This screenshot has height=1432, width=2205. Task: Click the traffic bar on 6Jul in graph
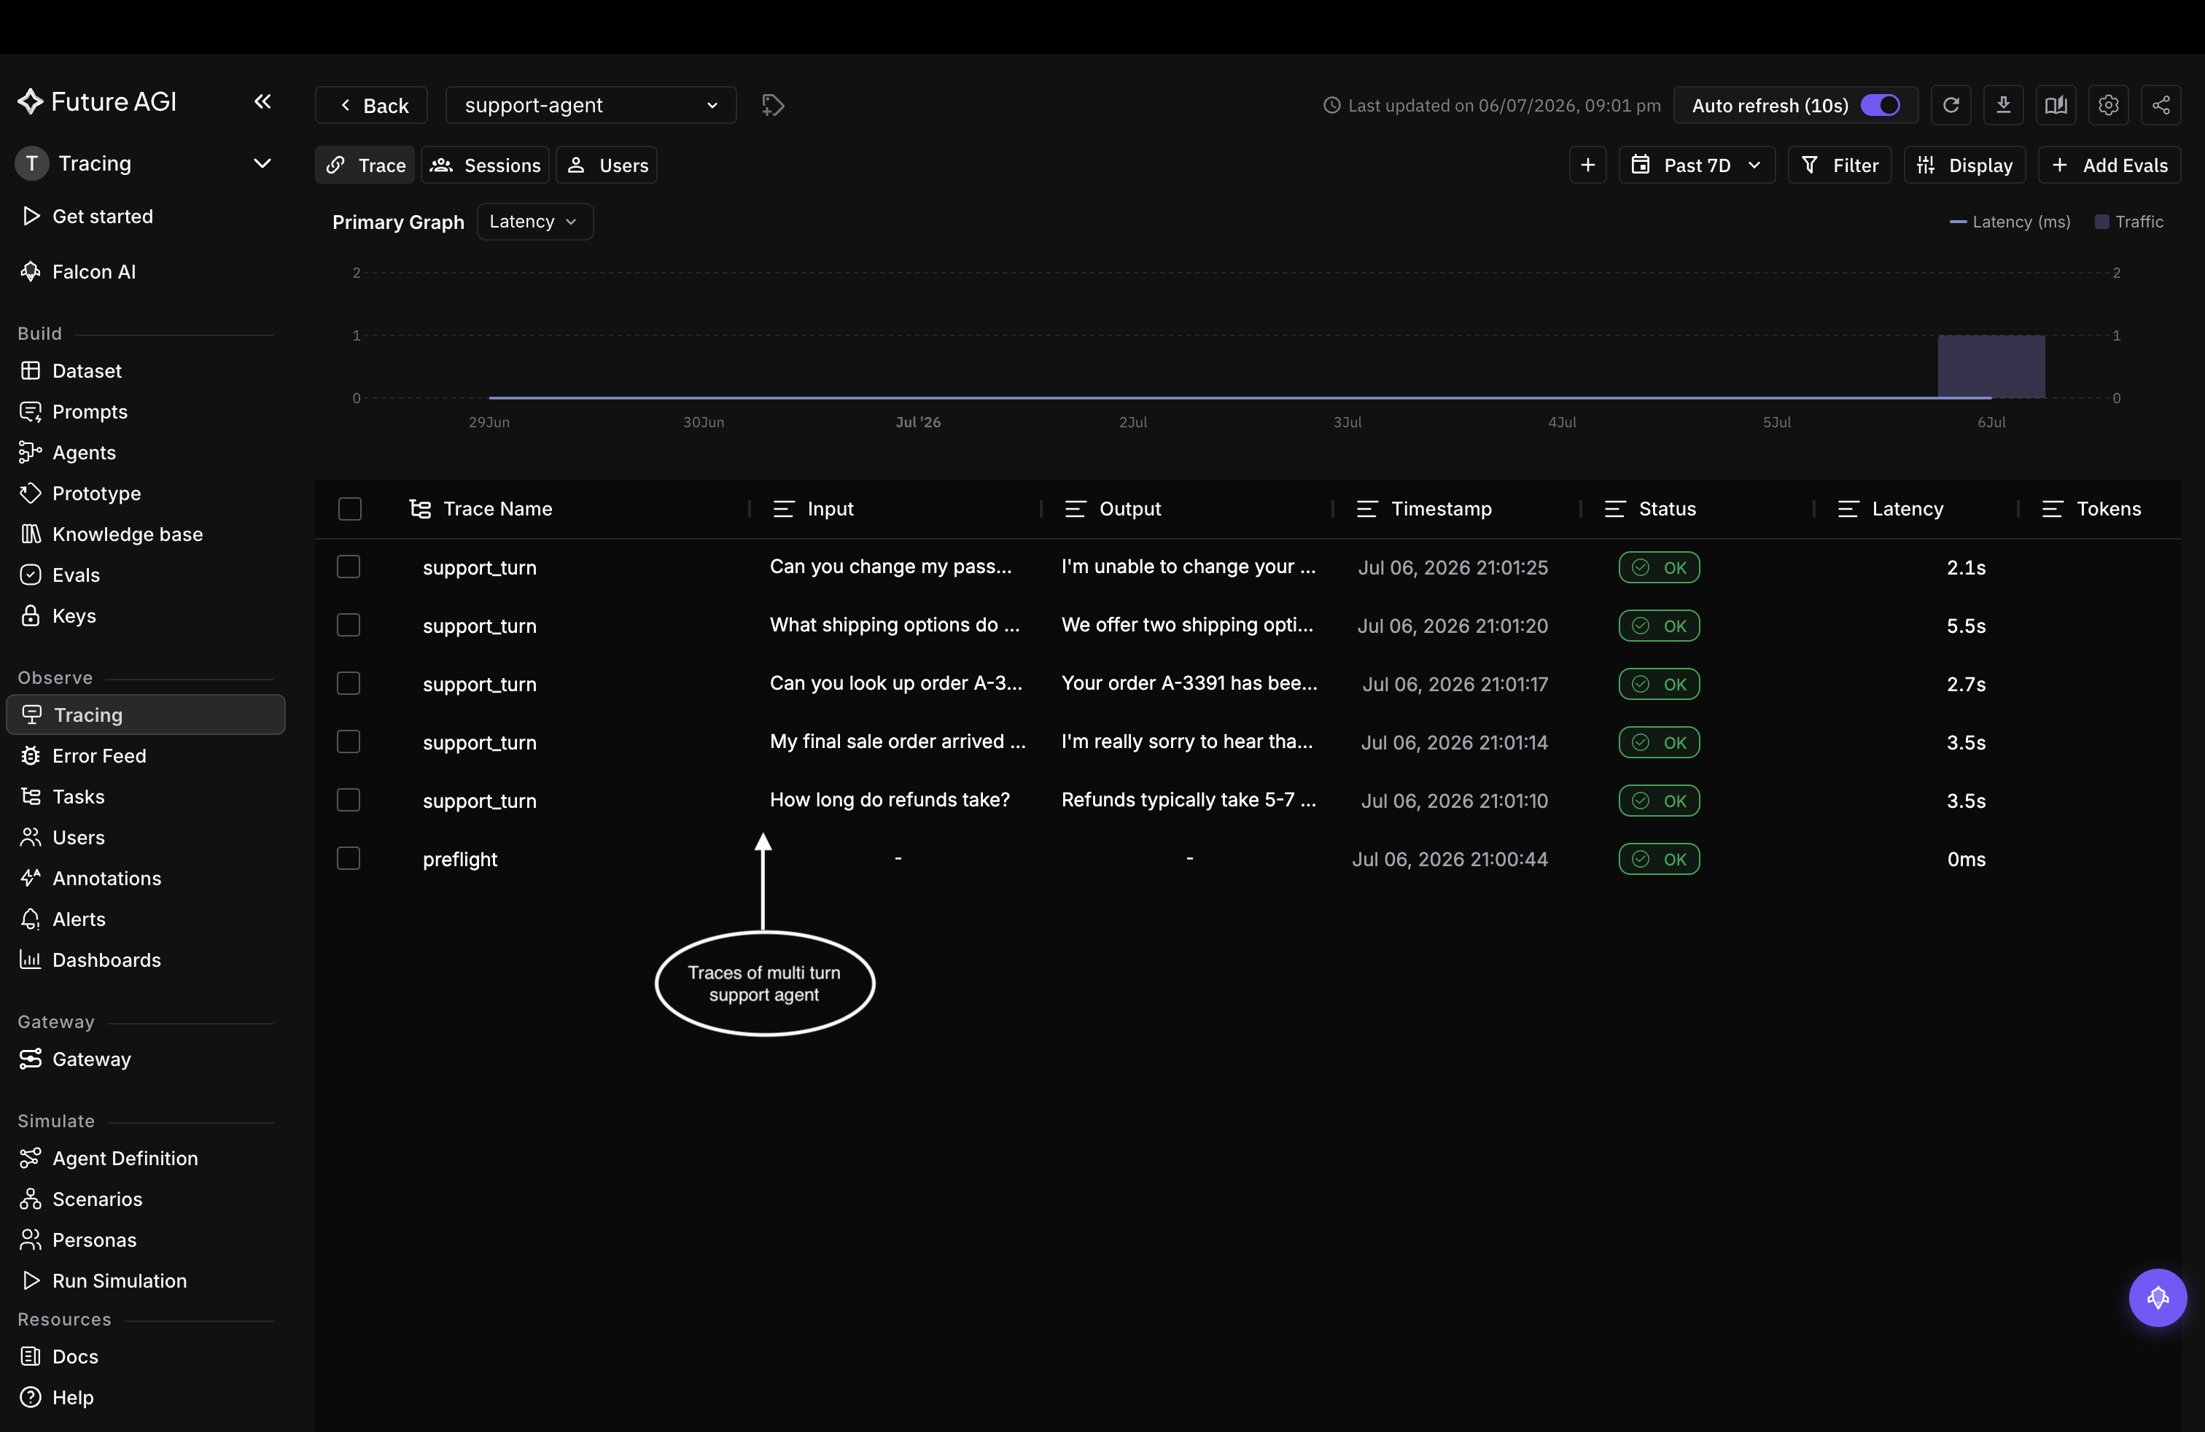(x=1991, y=367)
